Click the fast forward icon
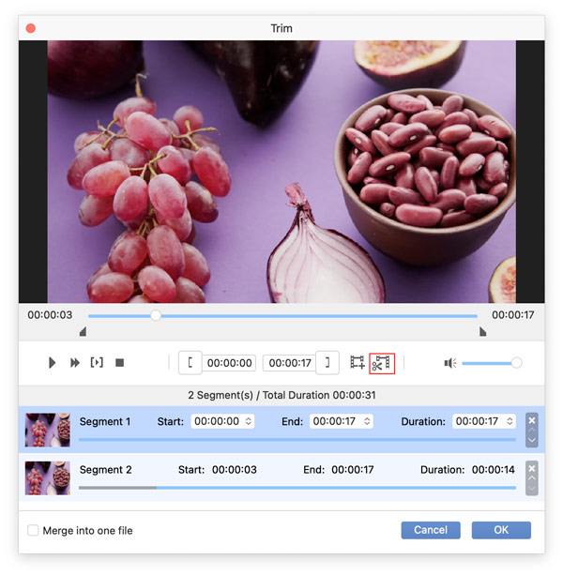The image size is (563, 575). coord(75,363)
